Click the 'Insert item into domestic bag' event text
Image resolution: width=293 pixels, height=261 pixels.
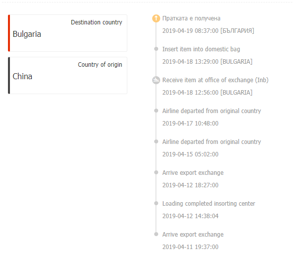(x=201, y=49)
